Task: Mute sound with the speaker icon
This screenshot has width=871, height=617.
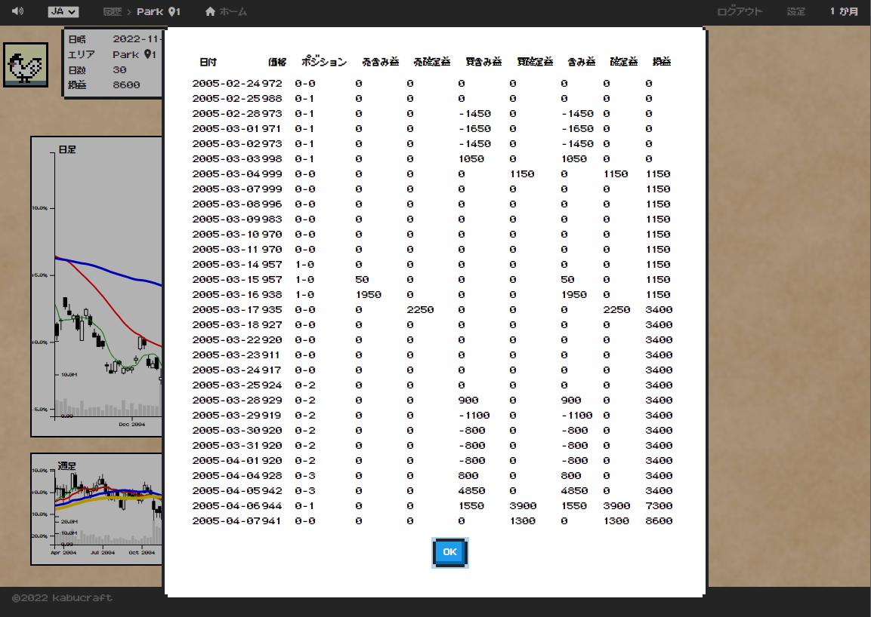Action: 17,11
